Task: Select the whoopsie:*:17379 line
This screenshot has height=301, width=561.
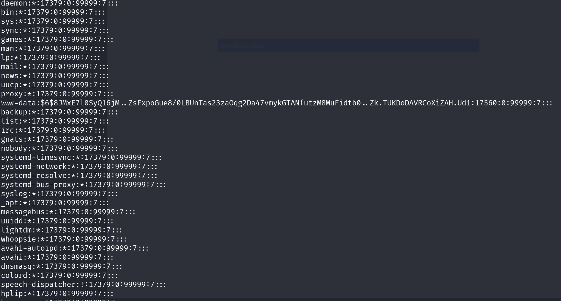Action: tap(64, 239)
